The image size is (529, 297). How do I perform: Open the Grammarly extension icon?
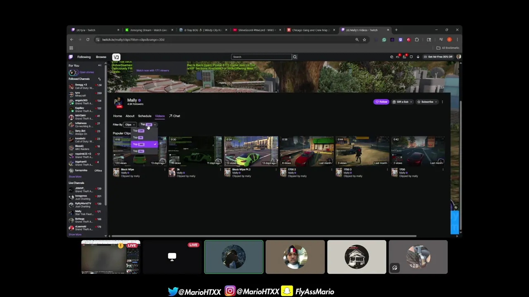384,40
